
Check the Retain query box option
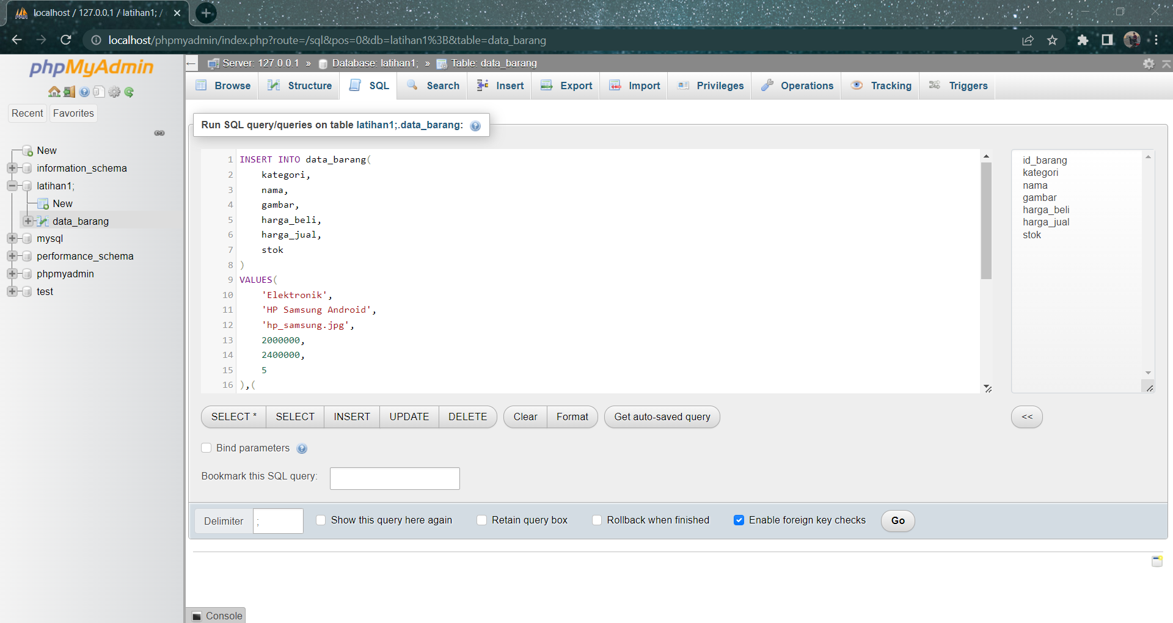[482, 520]
